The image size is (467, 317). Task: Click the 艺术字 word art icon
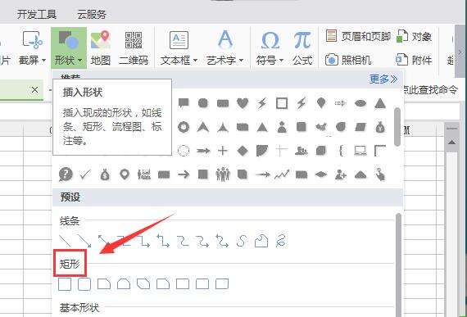(x=225, y=39)
